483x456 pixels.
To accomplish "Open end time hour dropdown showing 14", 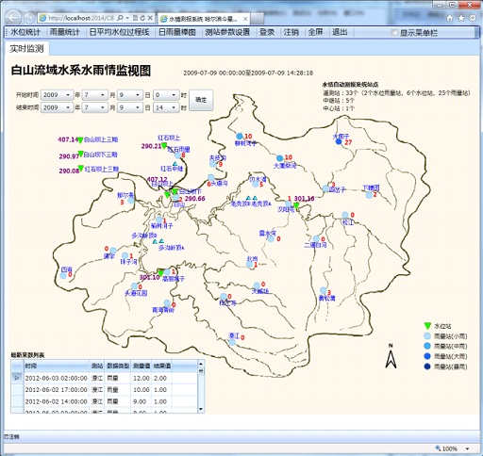I will pos(166,107).
